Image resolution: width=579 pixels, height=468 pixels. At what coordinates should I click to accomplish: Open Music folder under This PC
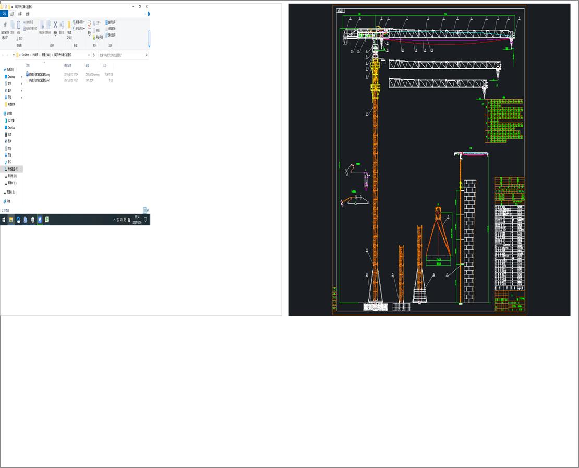[x=8, y=162]
